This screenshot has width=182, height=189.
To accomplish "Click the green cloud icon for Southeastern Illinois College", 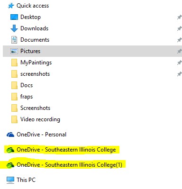I will (x=10, y=150).
